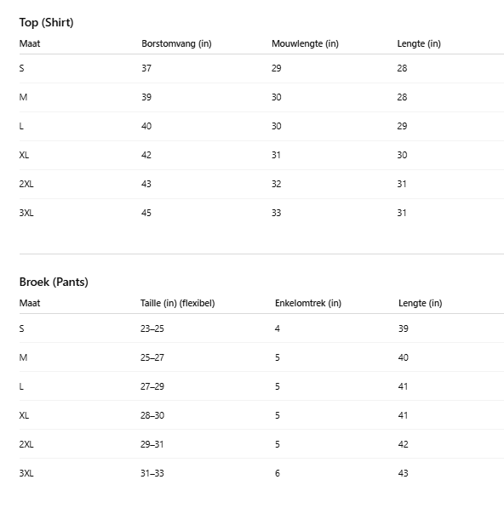Viewport: 504px width, 508px height.
Task: Select the Mouwlengte (in) column header
Action: (305, 43)
